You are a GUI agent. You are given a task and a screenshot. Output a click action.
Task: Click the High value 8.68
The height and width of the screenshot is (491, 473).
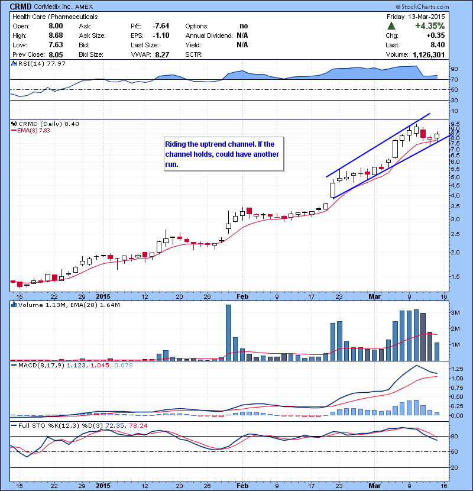[56, 35]
